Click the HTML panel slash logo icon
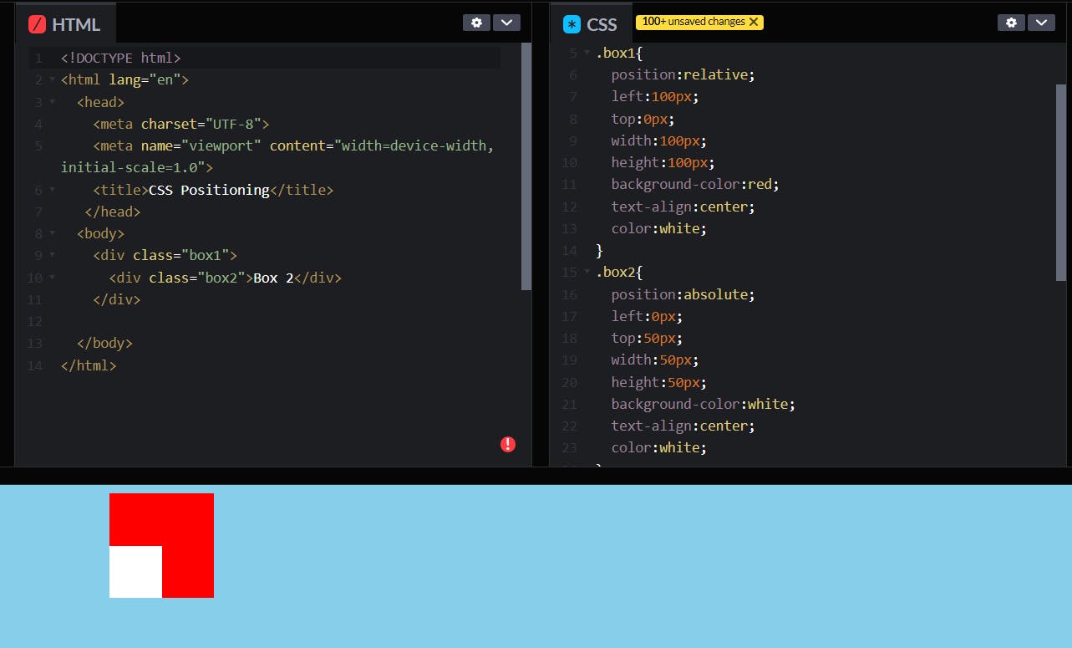 tap(37, 24)
